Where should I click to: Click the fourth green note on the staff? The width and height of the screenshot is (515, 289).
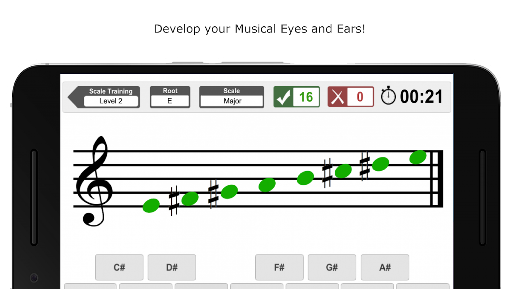(267, 185)
